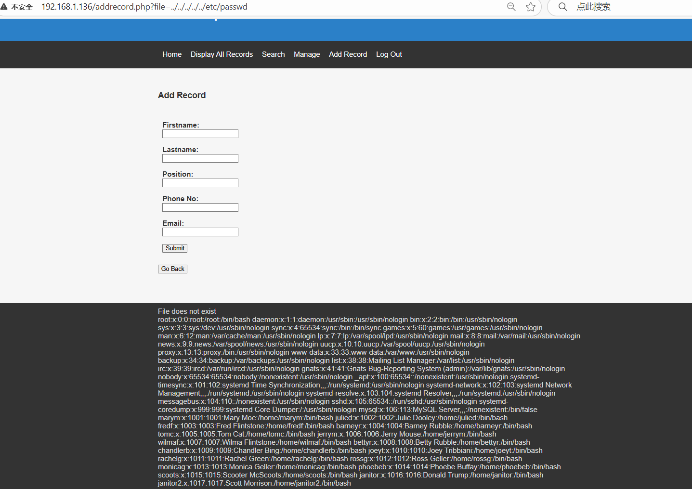
Task: Click the scoots:x:1015 Scooter McScoots entry
Action: (258, 475)
